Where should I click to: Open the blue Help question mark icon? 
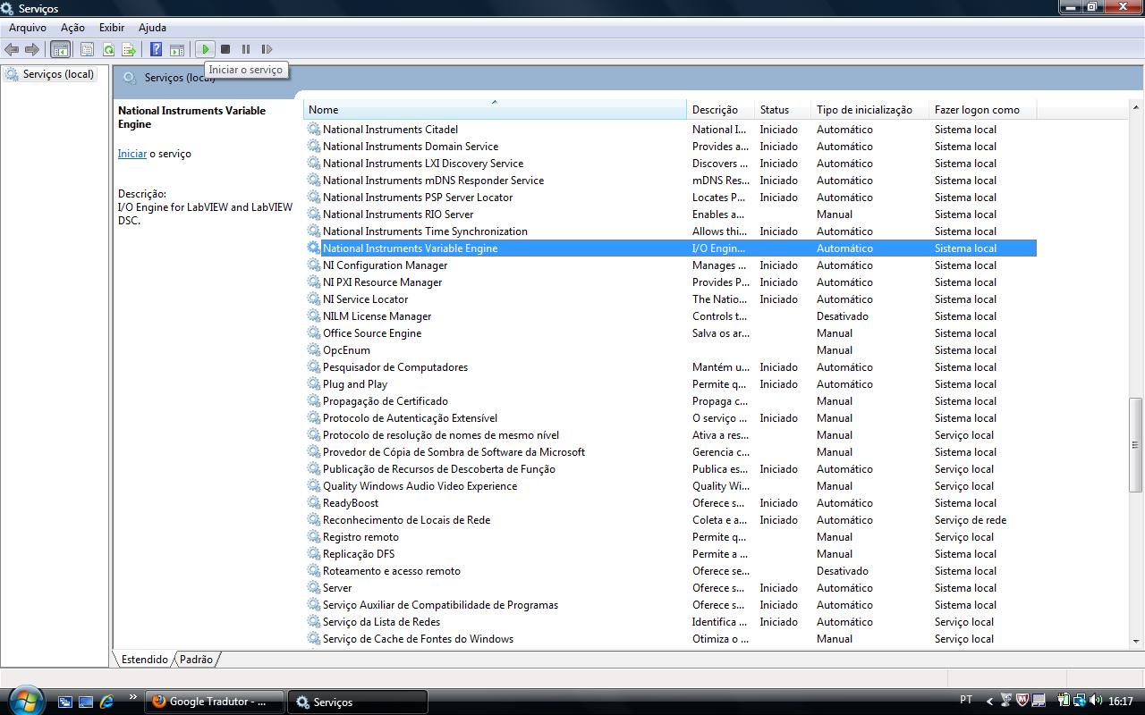point(156,49)
